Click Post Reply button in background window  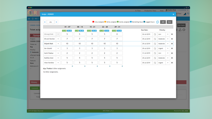pyautogui.click(x=181, y=25)
